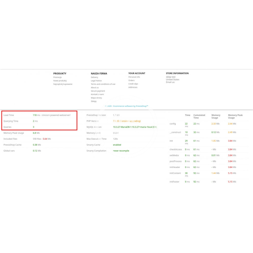Open Najczęściej kupowane link

(63, 84)
